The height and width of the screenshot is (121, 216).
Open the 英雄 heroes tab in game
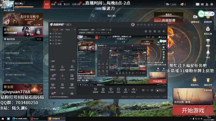[x=53, y=4]
